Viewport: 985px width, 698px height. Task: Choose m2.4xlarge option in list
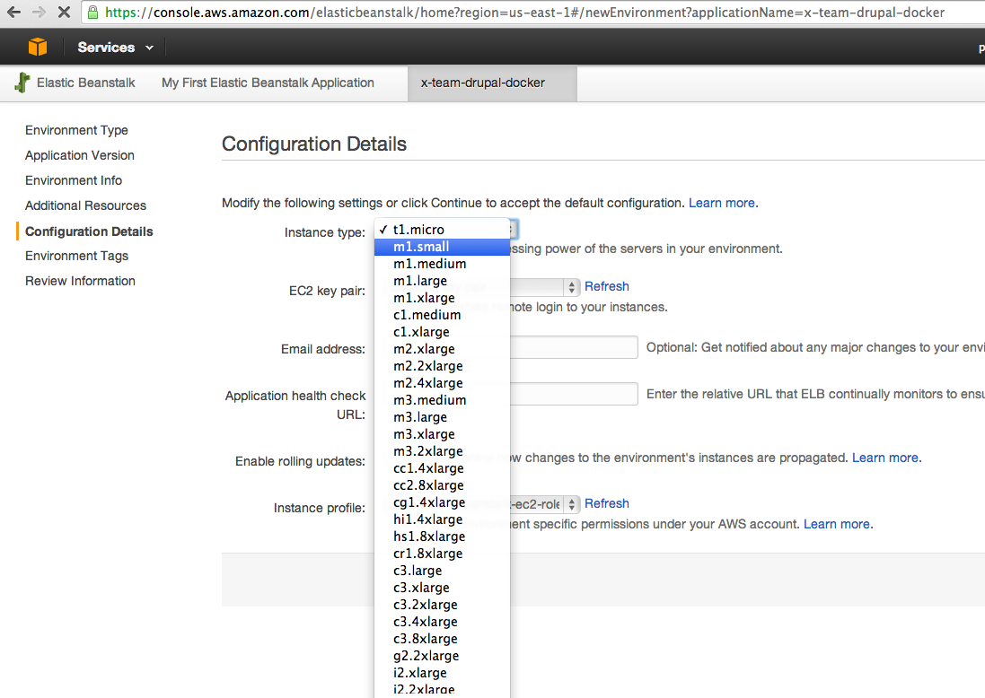click(x=442, y=383)
